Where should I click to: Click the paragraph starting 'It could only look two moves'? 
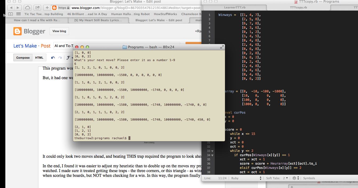pos(122,156)
